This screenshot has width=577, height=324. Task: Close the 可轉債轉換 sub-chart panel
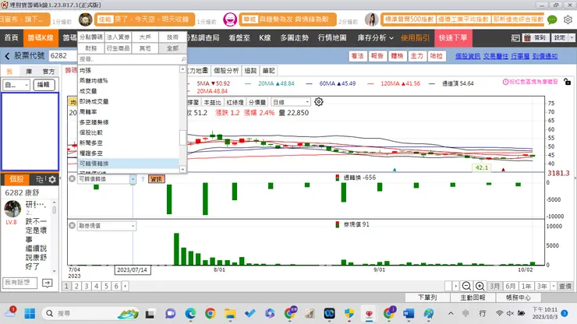72,178
